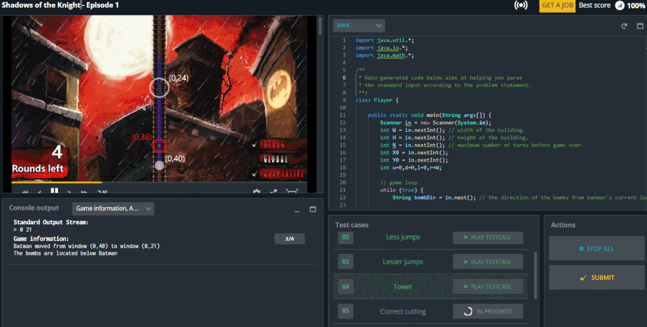Viewport: 647px width, 327px height.
Task: Minimize the console output panel
Action: (x=296, y=211)
